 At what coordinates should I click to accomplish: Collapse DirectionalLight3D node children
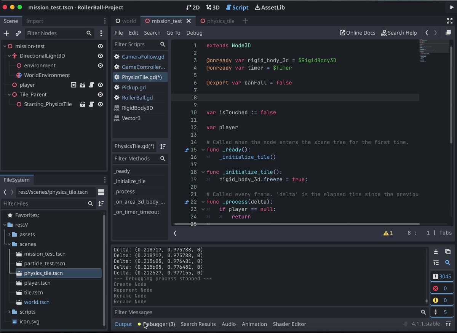pos(9,56)
